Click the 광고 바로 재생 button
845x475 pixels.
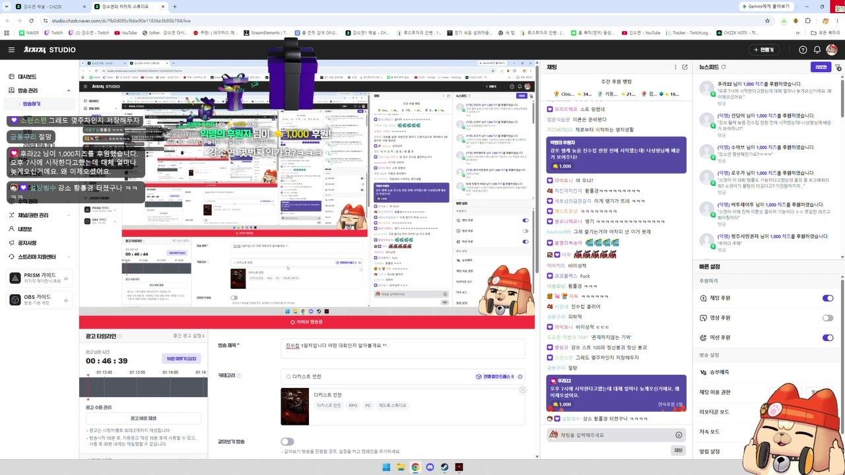point(143,418)
